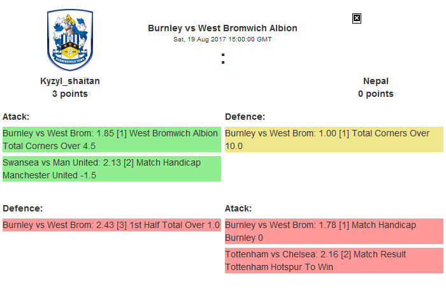The image size is (446, 293).
Task: Open the Kyzyl_shaitan player name
Action: click(70, 81)
